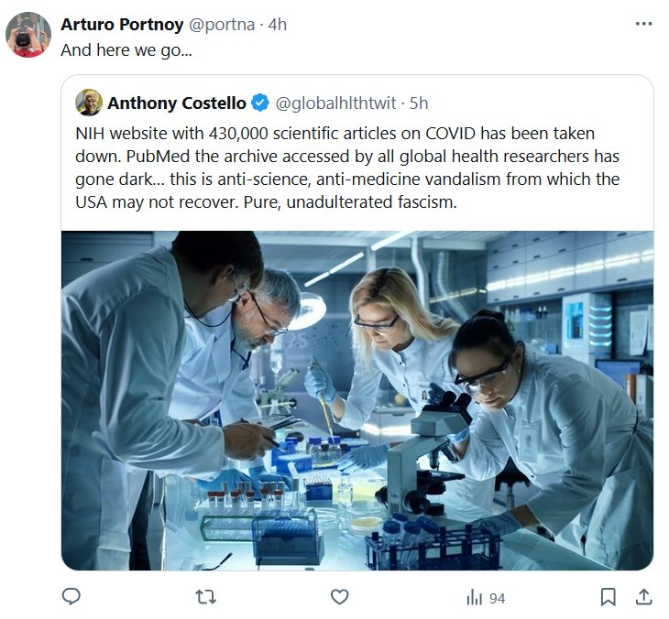Open the @portna handle link
669x619 pixels.
pos(224,25)
